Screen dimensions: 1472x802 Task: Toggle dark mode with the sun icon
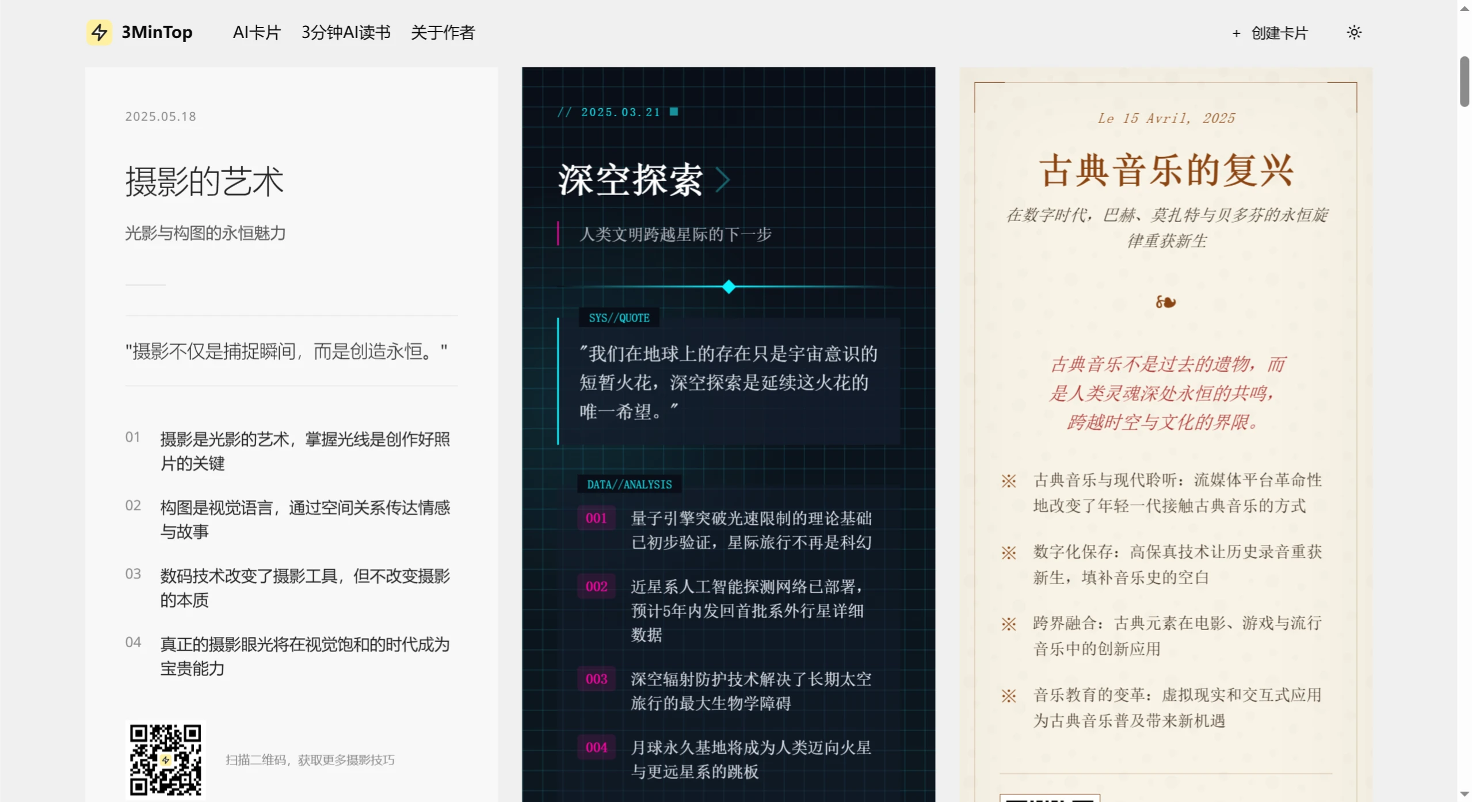1353,32
